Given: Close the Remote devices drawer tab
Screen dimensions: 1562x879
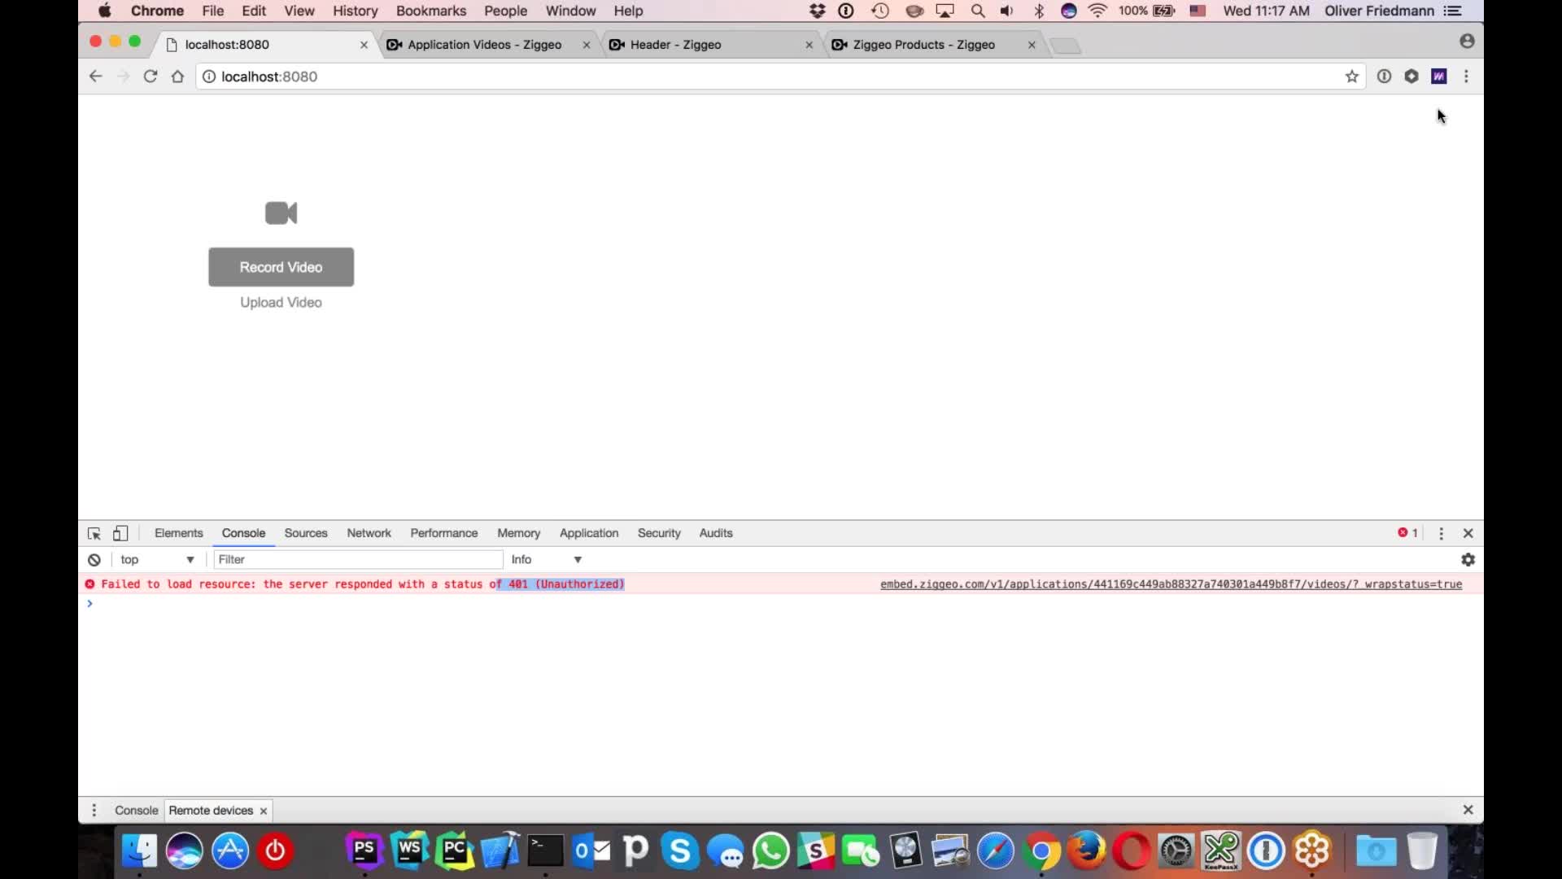Looking at the screenshot, I should (264, 811).
